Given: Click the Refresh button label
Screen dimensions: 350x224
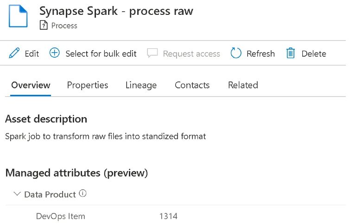Looking at the screenshot, I should (261, 54).
